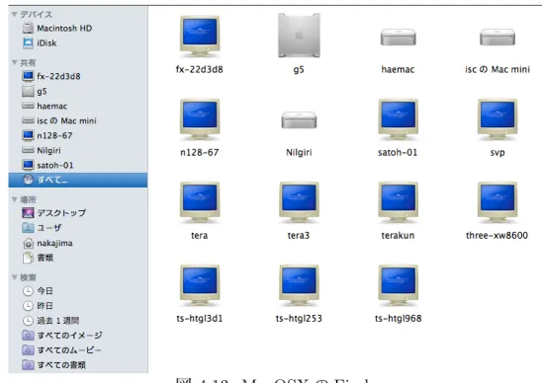Click the three-xw8600 label text

pyautogui.click(x=497, y=235)
